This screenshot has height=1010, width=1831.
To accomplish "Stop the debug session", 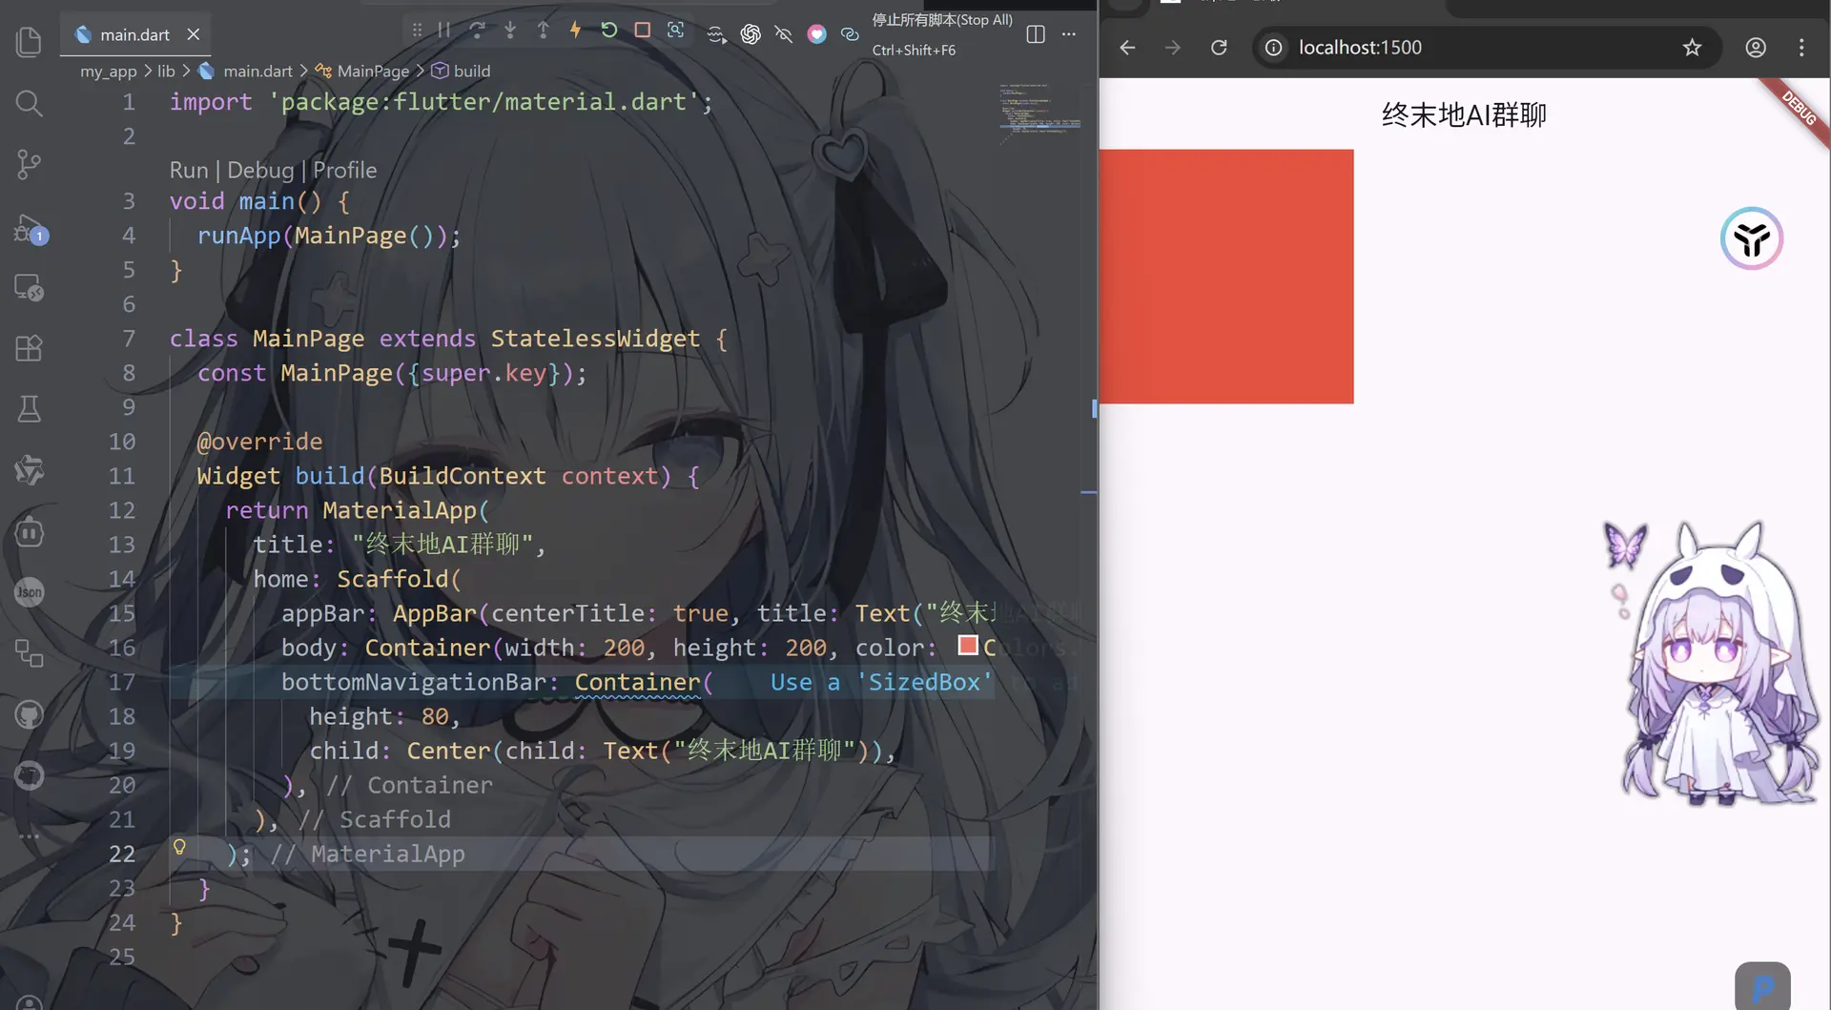I will pyautogui.click(x=642, y=31).
